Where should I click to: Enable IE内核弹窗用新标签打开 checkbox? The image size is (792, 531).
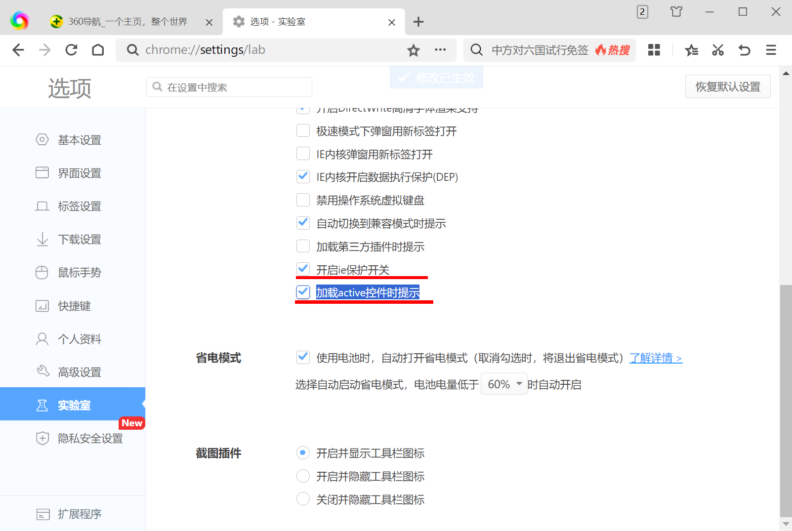coord(303,154)
